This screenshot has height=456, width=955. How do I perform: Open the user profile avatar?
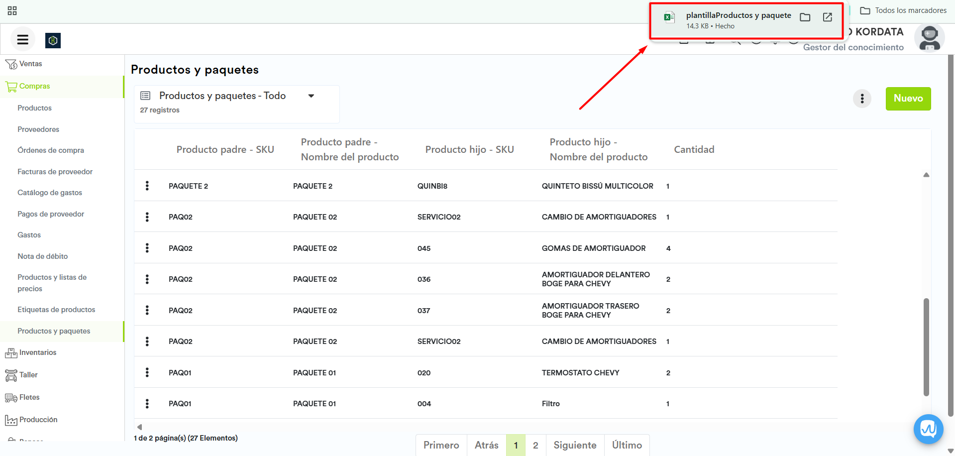click(x=929, y=38)
